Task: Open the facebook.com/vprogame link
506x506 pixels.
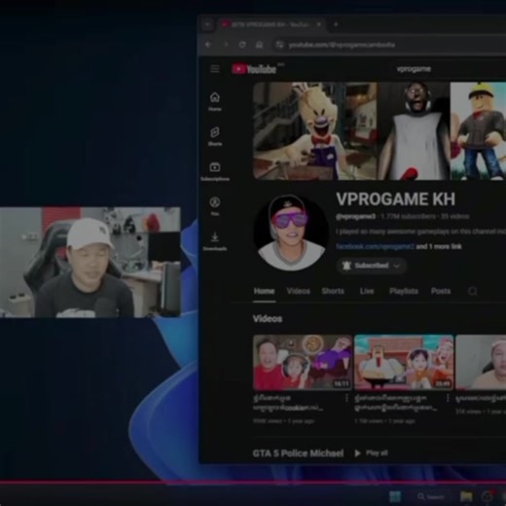Action: coord(375,246)
